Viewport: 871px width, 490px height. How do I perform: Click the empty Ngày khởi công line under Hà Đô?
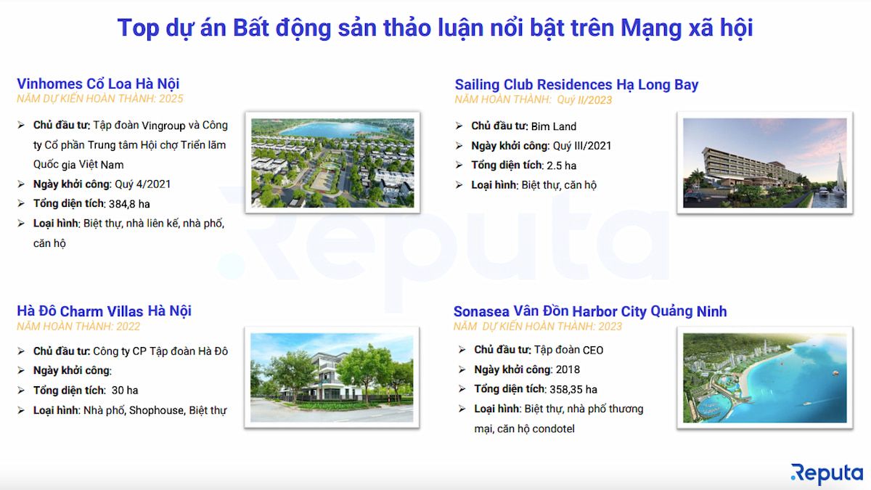pos(72,371)
